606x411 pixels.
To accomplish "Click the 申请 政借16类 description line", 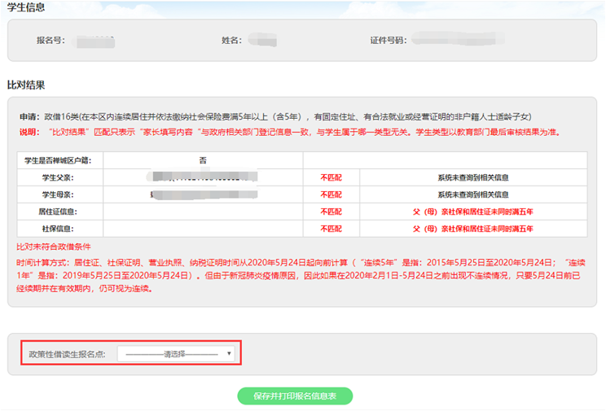I will point(275,116).
